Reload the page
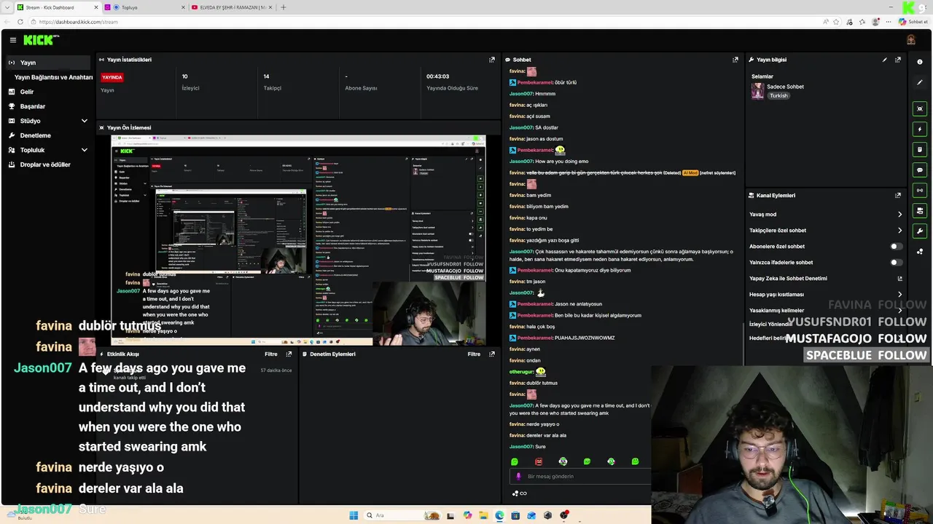Screen dimensions: 933x524 (x=21, y=22)
